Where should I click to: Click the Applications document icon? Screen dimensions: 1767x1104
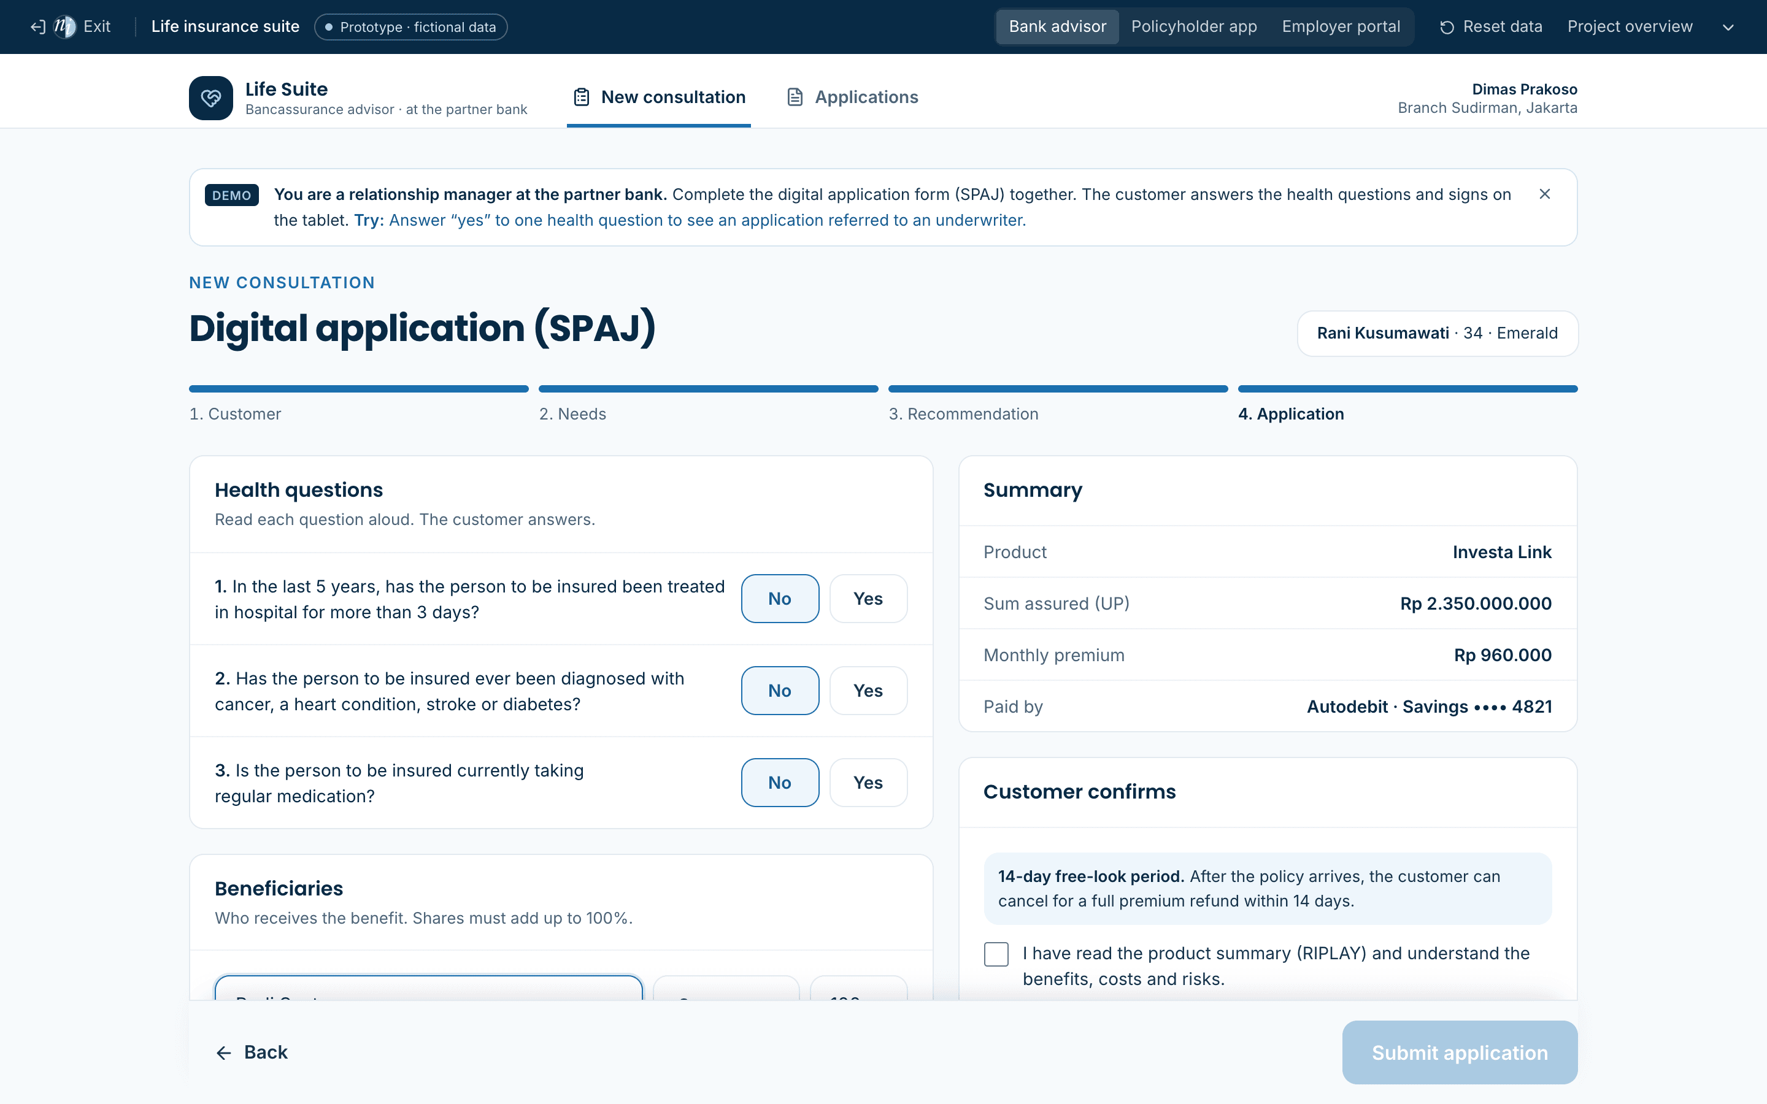click(x=795, y=97)
